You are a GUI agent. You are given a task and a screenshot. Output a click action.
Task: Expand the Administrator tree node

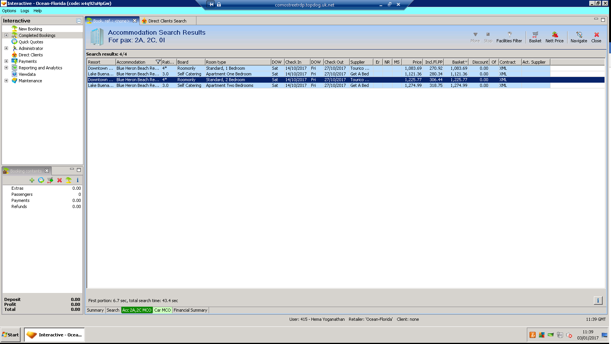6,48
